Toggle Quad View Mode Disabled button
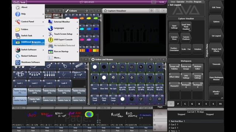Viewport: 236px width, 132px height. pyautogui.click(x=186, y=27)
